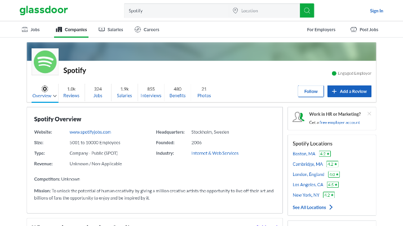Click the Add a Review button
The image size is (403, 226).
(349, 91)
